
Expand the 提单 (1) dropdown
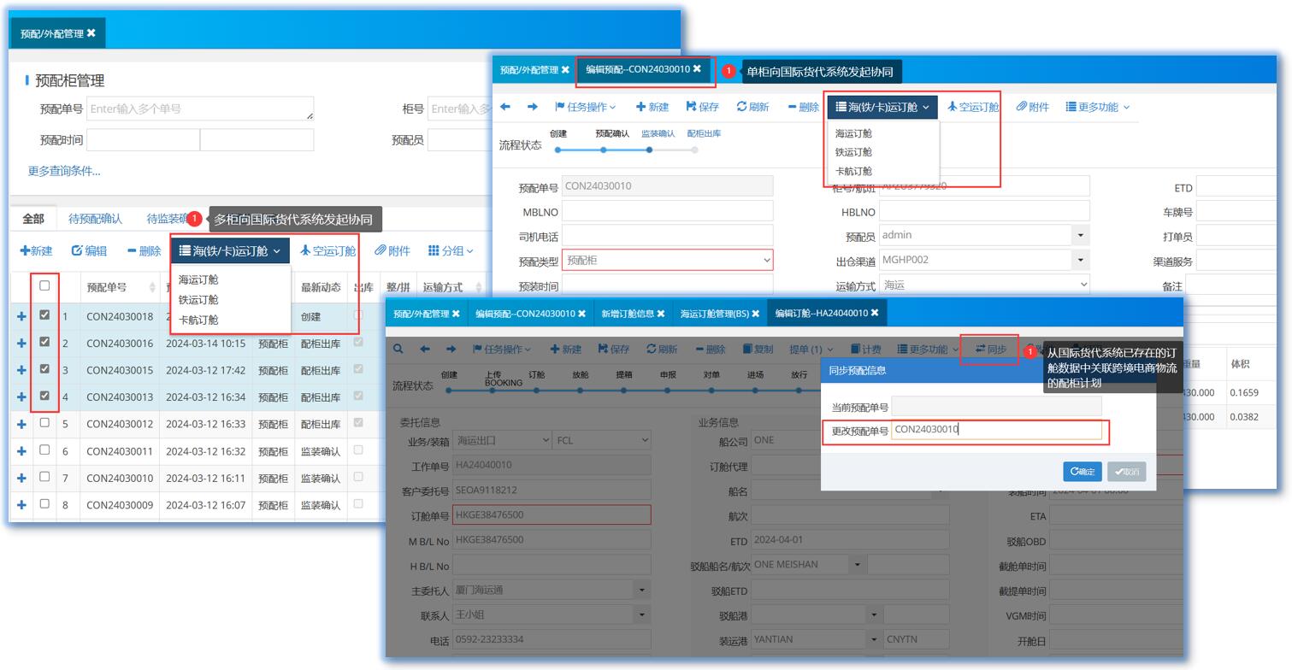point(810,350)
